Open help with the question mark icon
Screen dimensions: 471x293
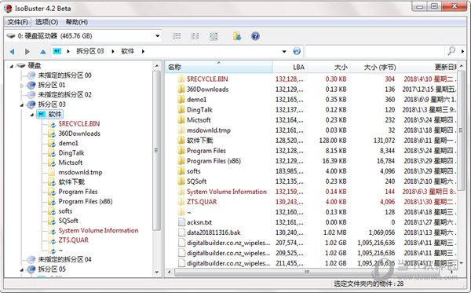click(x=255, y=36)
